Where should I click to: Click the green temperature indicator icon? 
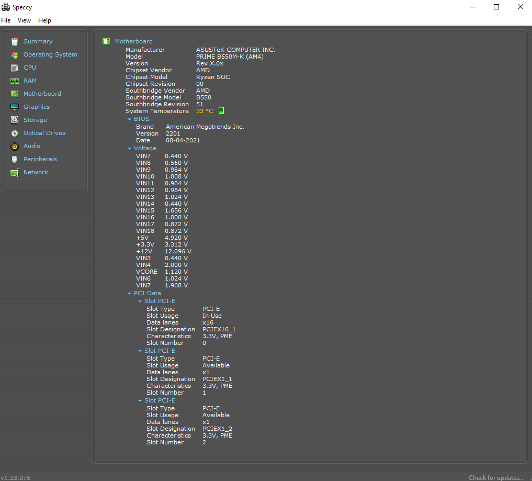pos(221,110)
